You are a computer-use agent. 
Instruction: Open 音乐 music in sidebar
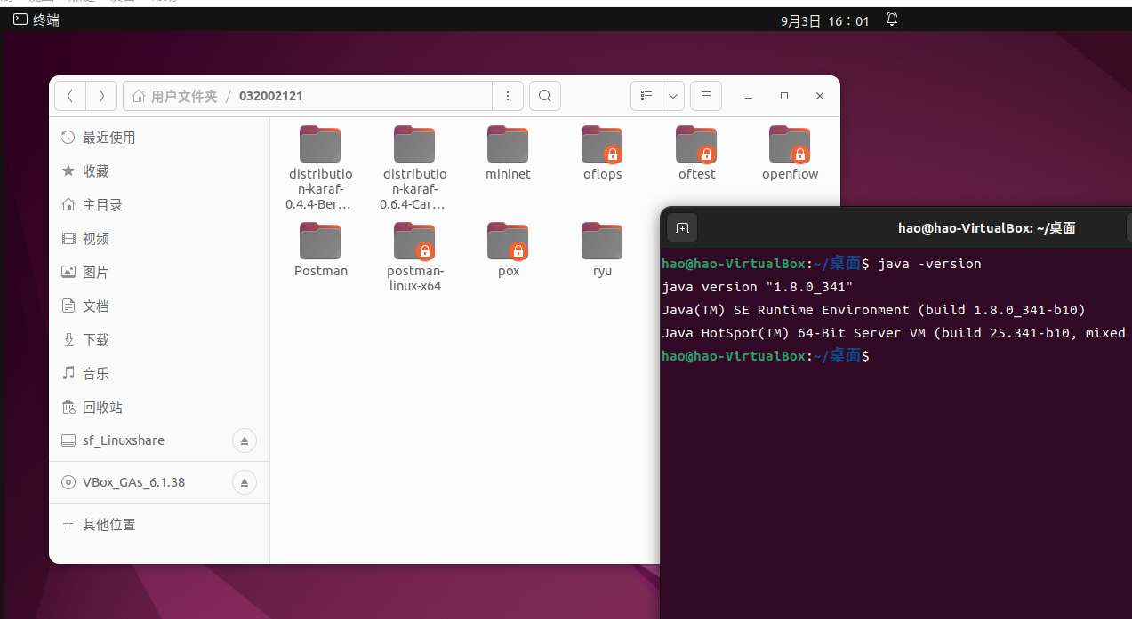(x=159, y=374)
